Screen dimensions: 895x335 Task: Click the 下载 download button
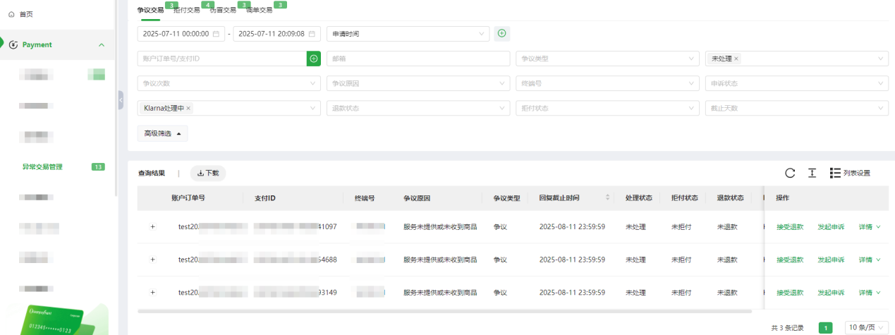(x=208, y=173)
